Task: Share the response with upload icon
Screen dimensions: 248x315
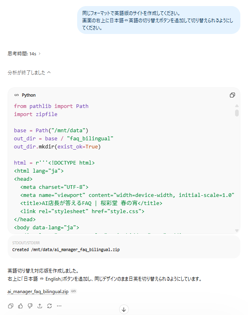Action: 40,306
